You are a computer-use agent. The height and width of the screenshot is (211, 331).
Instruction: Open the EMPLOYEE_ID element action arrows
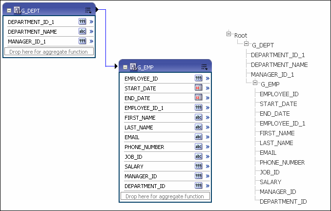pos(207,78)
